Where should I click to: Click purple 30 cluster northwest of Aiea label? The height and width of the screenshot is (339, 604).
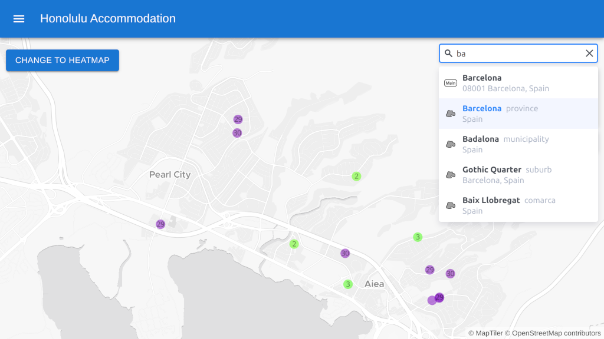pyautogui.click(x=345, y=254)
